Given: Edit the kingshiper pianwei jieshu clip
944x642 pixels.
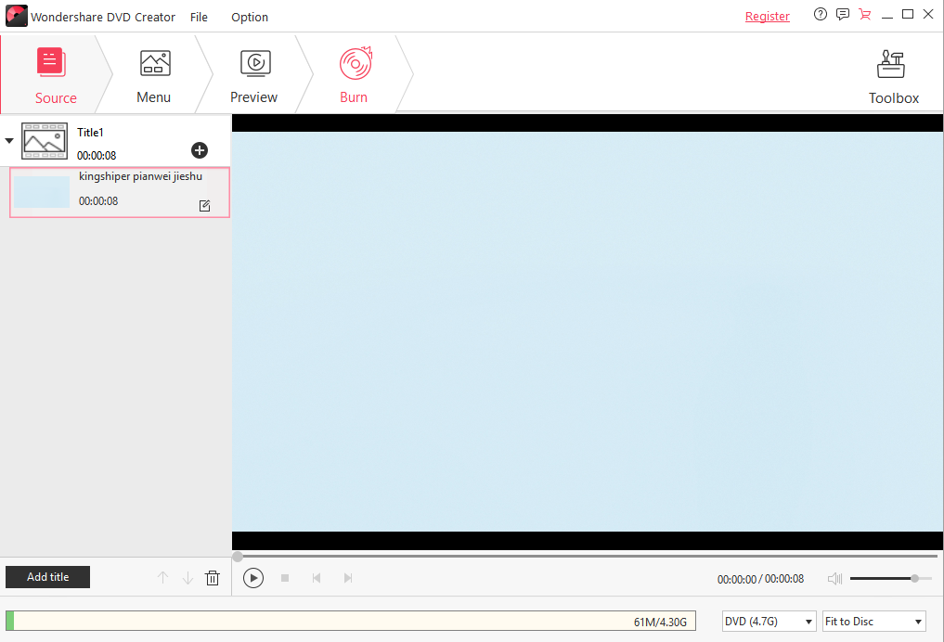Looking at the screenshot, I should (205, 206).
